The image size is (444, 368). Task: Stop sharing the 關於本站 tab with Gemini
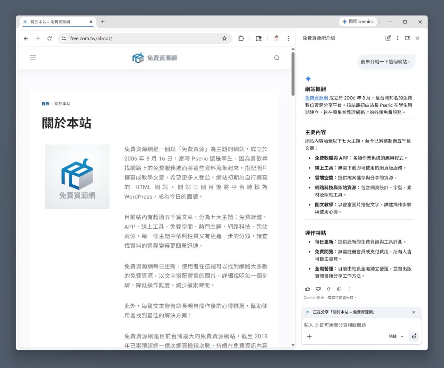click(x=413, y=312)
